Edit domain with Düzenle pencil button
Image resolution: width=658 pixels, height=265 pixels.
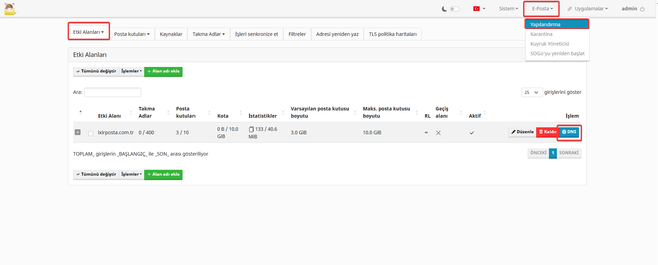point(522,132)
